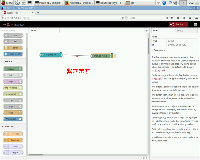The image size is (200, 160).
Task: Select the trigger palette node
Action: pos(13,153)
